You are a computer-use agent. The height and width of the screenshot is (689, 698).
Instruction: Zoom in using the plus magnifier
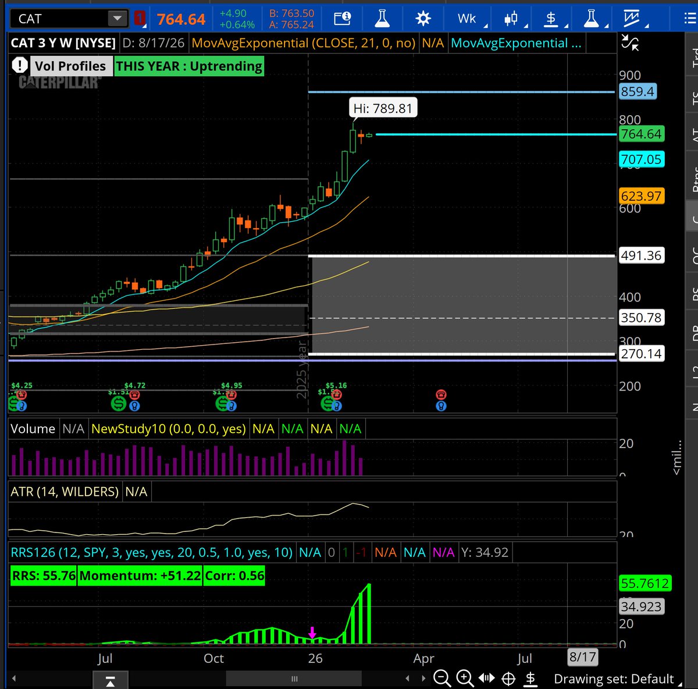pos(464,678)
